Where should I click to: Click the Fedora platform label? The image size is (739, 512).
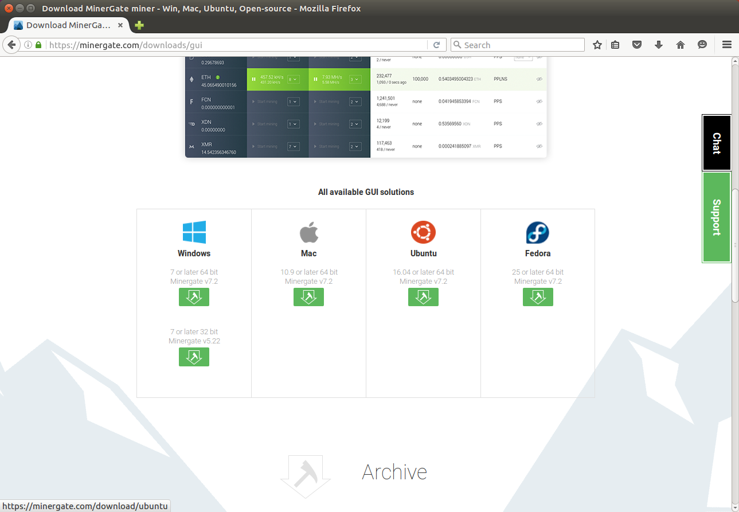click(538, 253)
